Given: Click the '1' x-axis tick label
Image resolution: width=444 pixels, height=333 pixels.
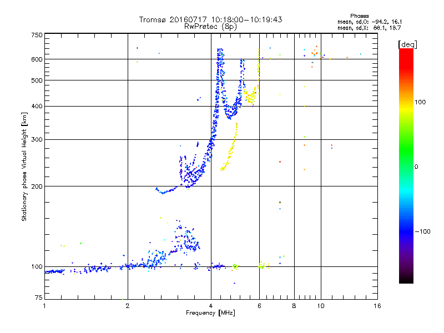Looking at the screenshot, I should [44, 306].
